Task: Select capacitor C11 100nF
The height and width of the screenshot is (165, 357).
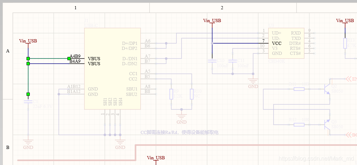Action: pos(232,61)
